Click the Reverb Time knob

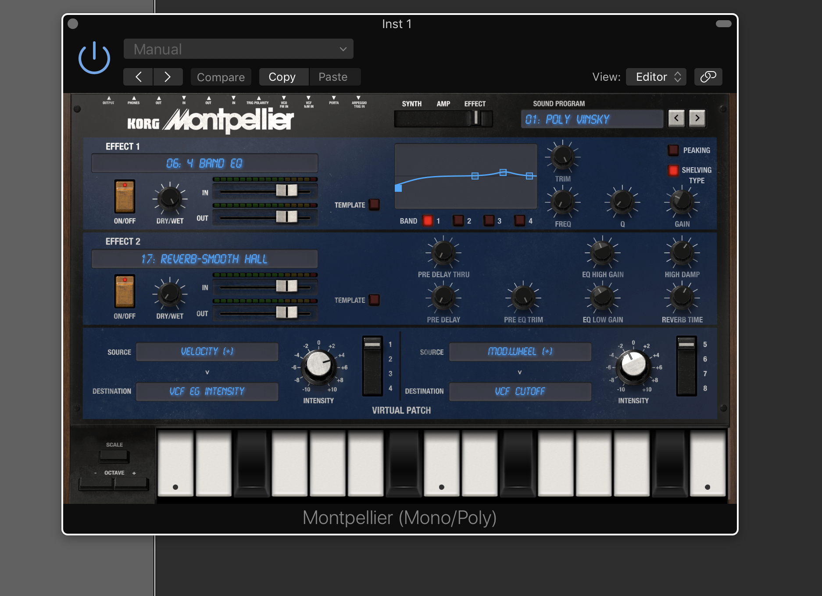coord(682,297)
